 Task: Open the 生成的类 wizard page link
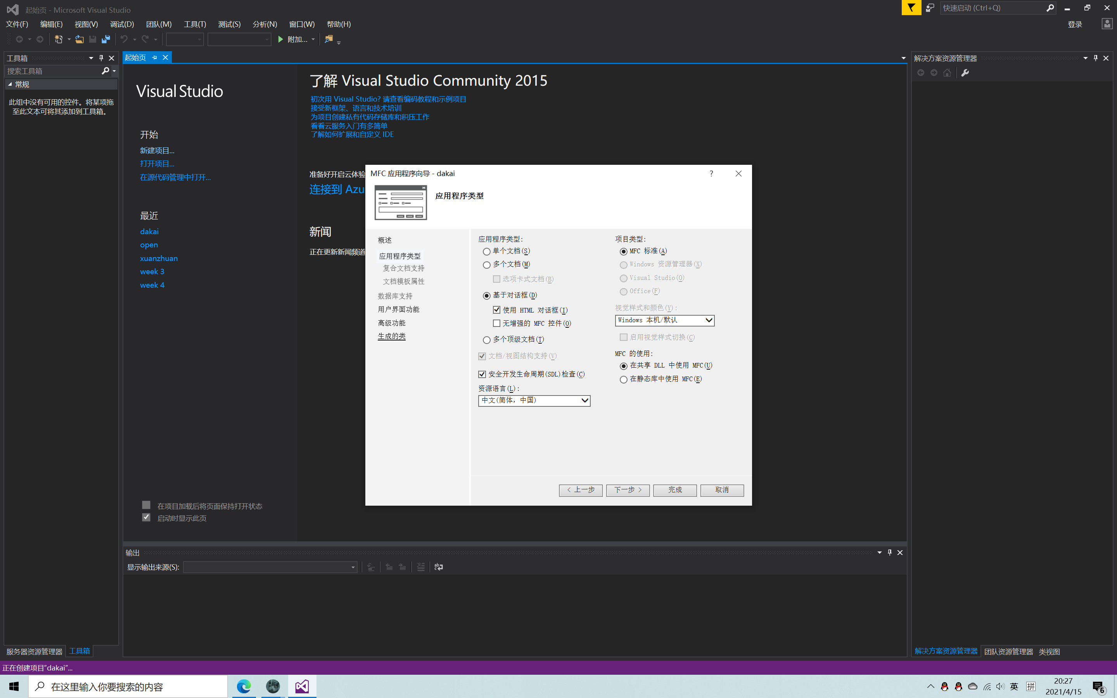coord(391,336)
